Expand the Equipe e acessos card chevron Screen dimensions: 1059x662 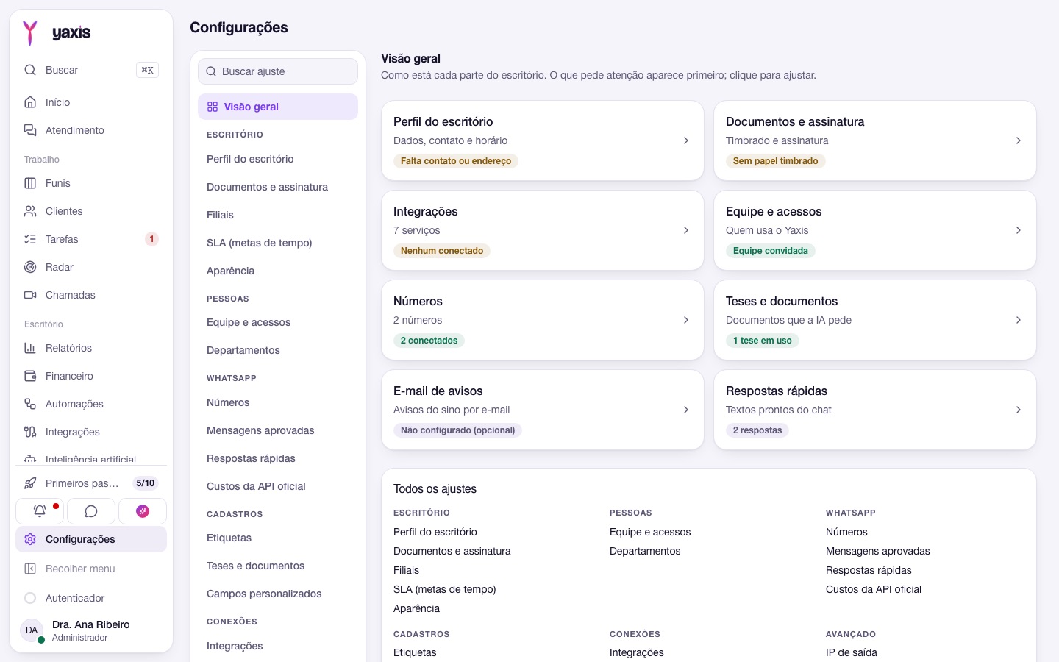point(1019,230)
